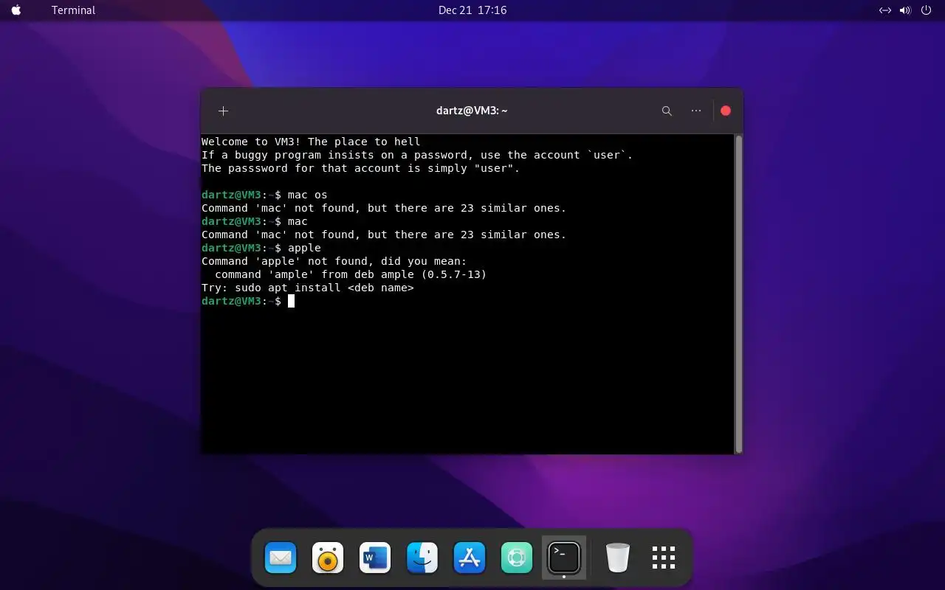Click the terminal search magnifier icon
This screenshot has height=590, width=945.
(667, 111)
